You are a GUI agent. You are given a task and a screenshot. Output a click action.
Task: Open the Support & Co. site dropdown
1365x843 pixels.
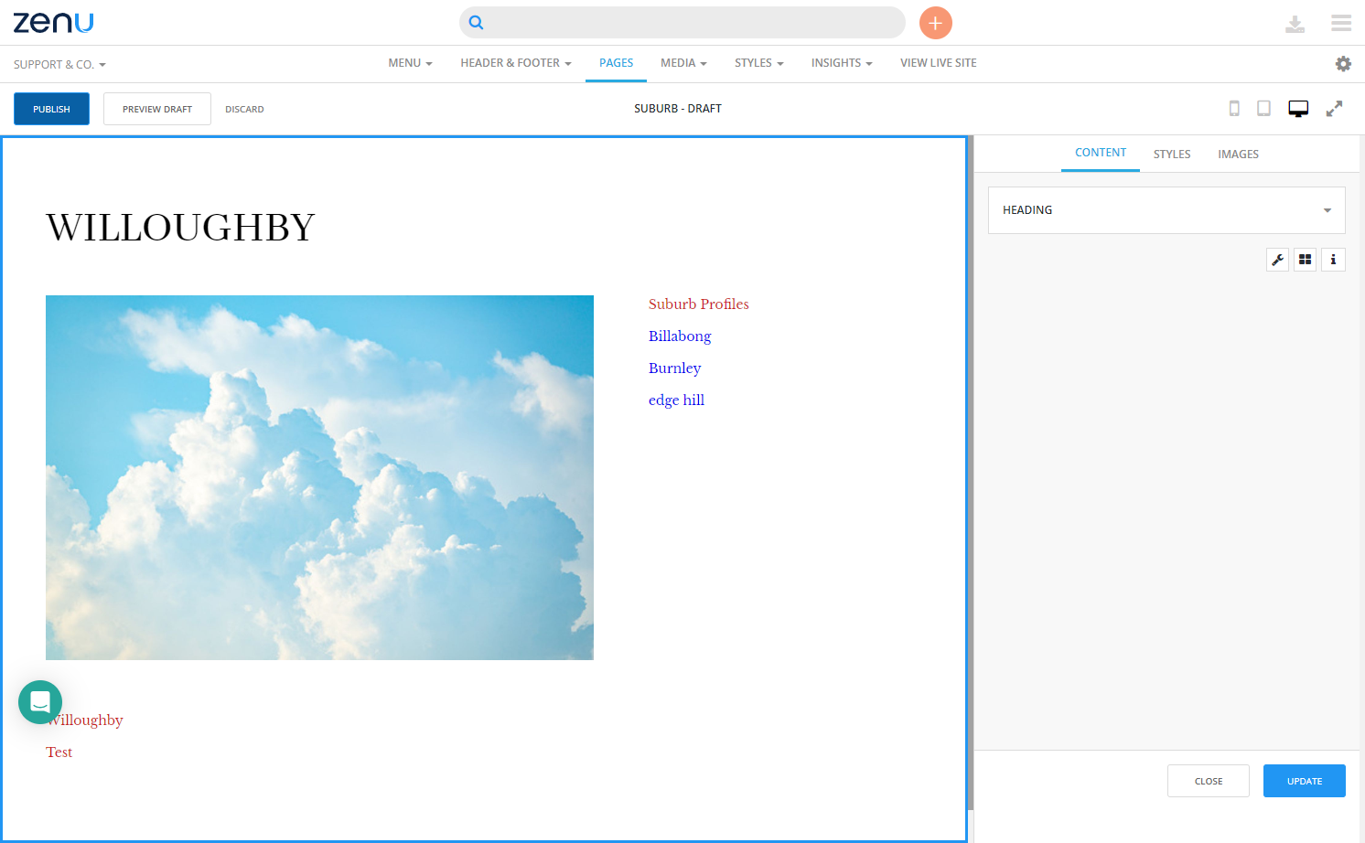click(x=59, y=65)
